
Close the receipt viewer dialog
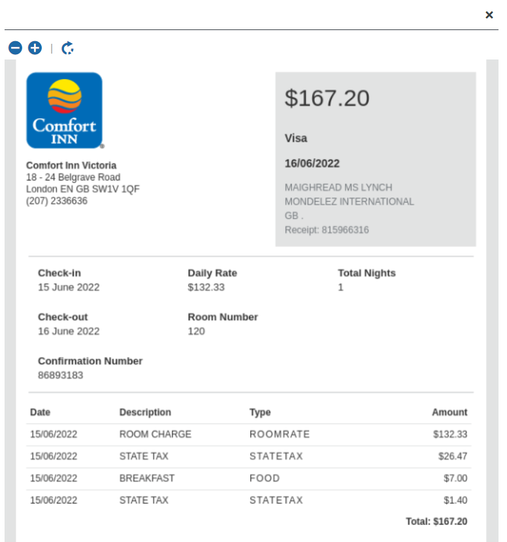[x=489, y=15]
